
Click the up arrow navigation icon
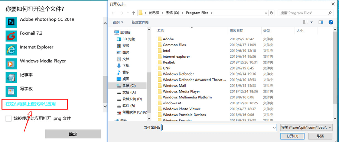134,13
